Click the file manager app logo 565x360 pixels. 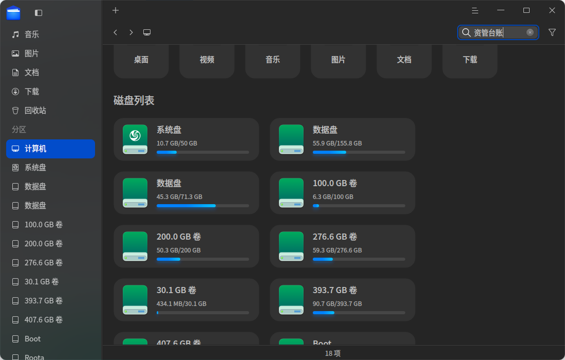(13, 13)
